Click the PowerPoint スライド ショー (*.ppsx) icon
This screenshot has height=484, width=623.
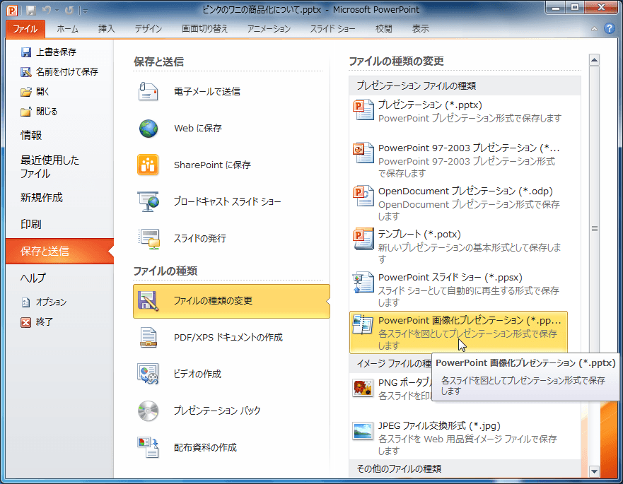click(x=363, y=283)
